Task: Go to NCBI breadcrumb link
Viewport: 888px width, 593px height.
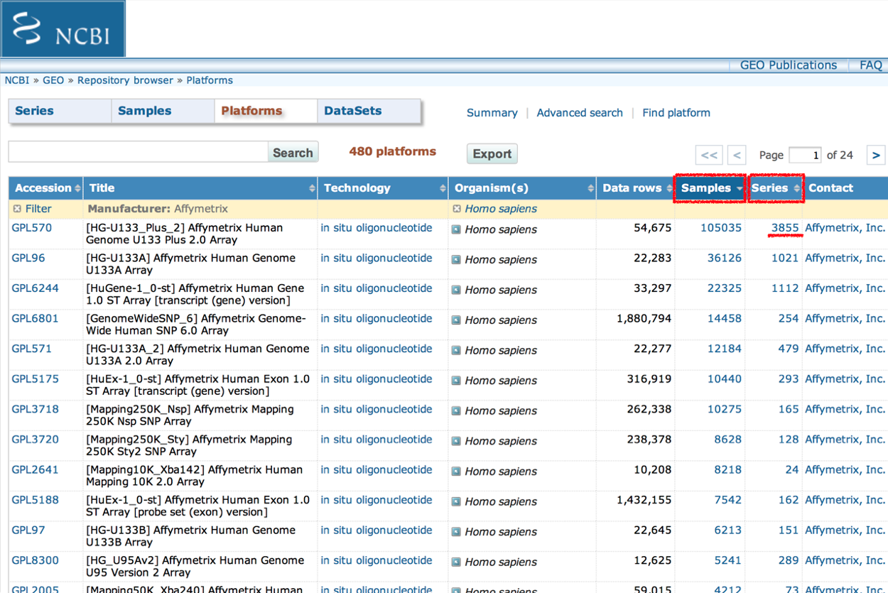Action: pyautogui.click(x=17, y=80)
